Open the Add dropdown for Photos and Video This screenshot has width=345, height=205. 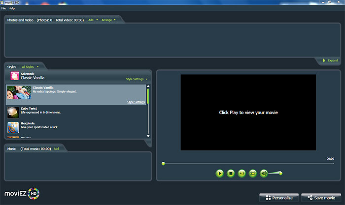pos(93,20)
